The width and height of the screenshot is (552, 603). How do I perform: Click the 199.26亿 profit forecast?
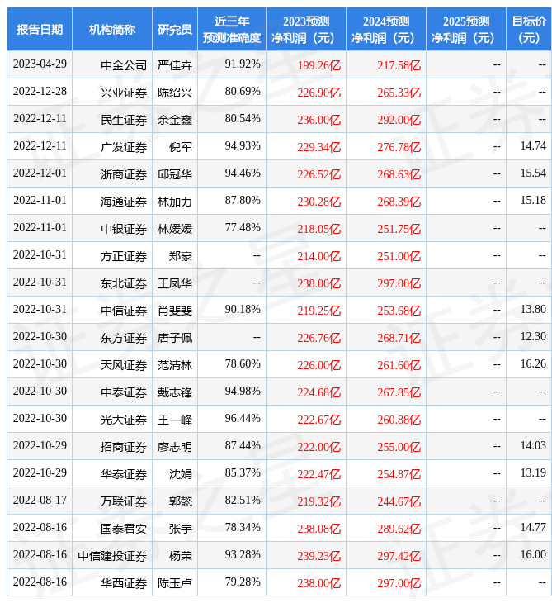coord(318,65)
